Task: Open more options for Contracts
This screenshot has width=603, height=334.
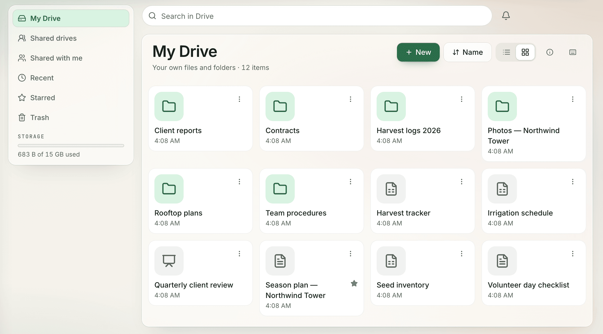Action: [x=350, y=99]
